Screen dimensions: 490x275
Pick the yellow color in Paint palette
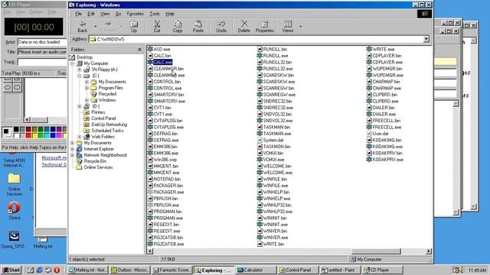click(x=34, y=135)
